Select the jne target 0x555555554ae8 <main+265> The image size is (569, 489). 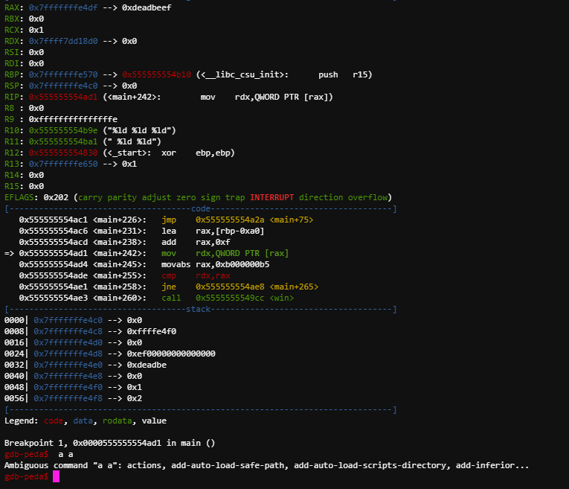[257, 287]
